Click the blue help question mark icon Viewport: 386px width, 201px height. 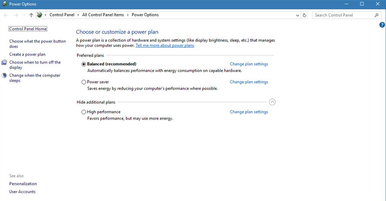[x=382, y=25]
